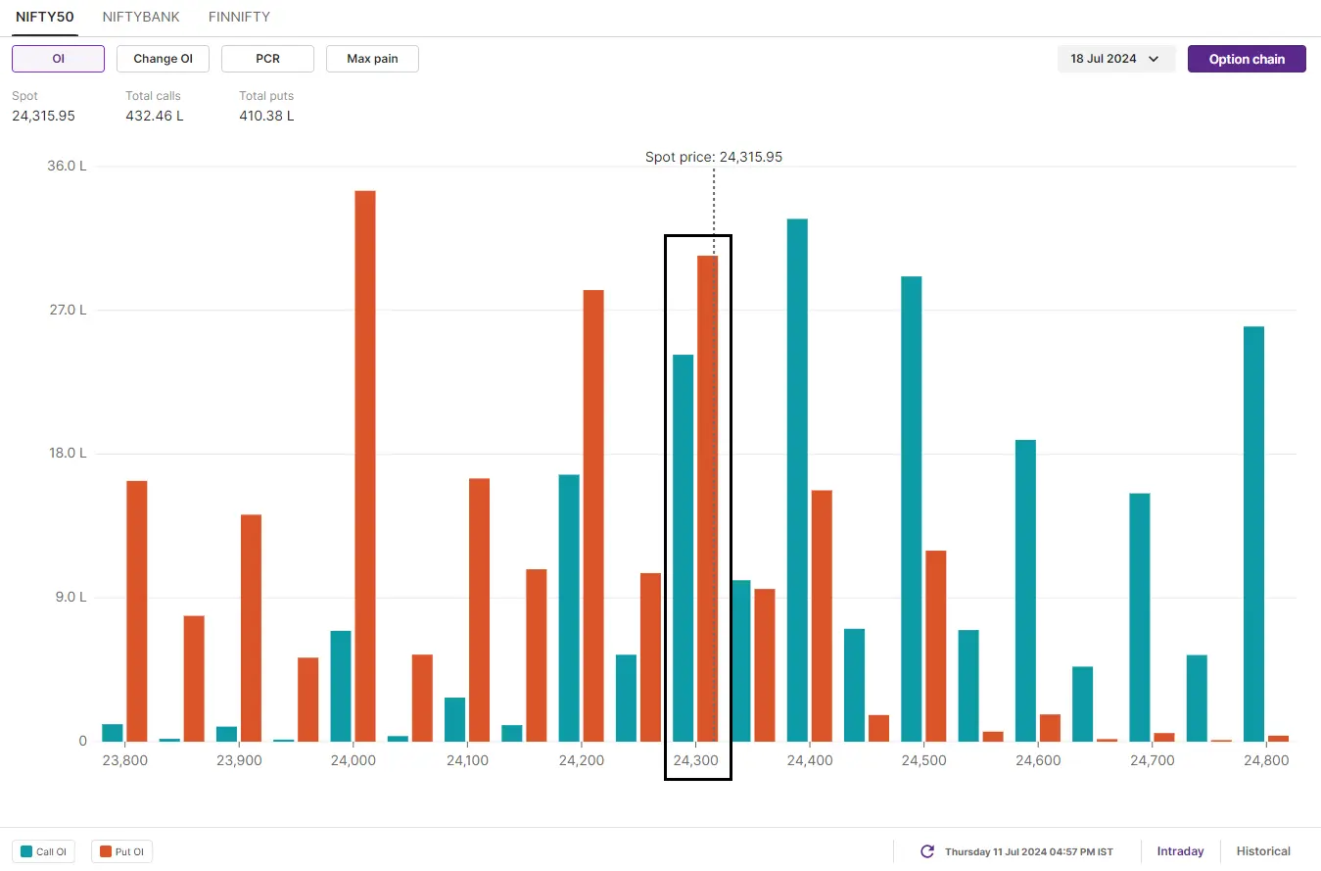Switch to Max pain view

click(x=372, y=59)
